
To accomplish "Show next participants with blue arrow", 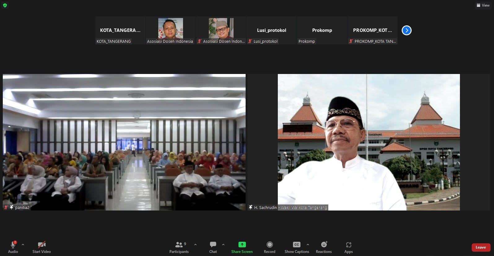I will click(406, 30).
